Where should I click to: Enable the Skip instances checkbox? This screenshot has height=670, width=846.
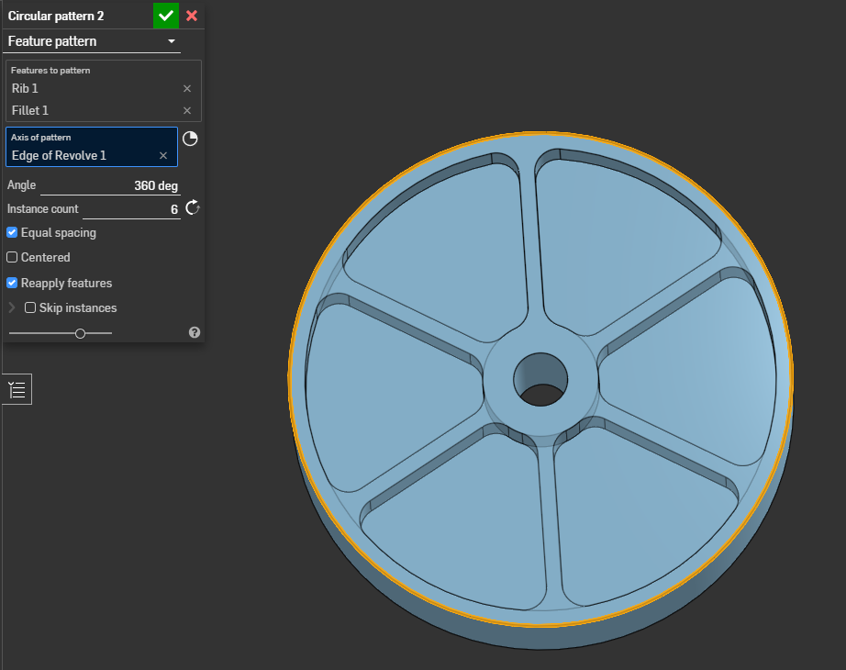30,307
